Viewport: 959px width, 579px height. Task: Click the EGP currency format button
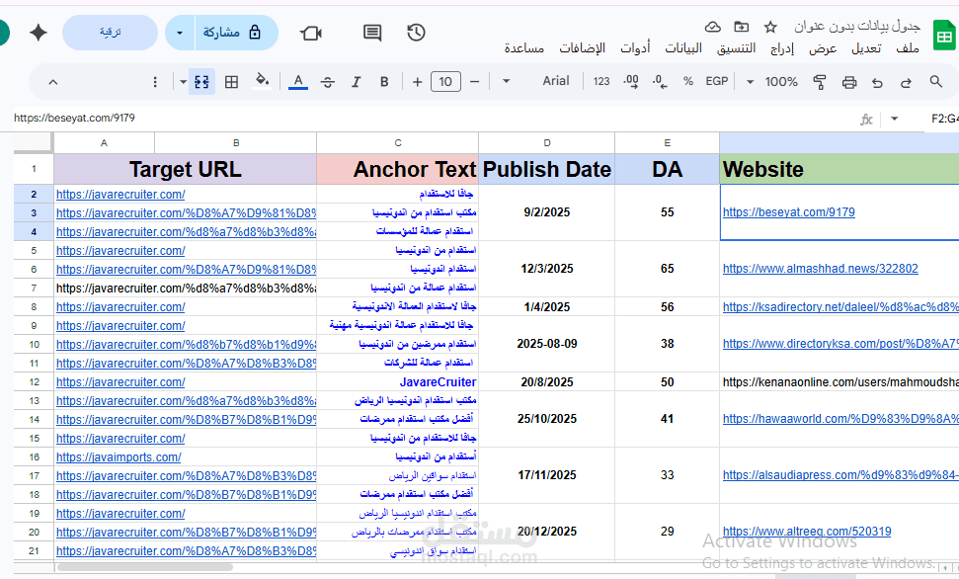(717, 81)
